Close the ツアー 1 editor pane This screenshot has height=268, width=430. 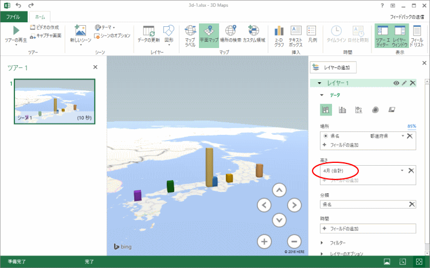tap(95, 67)
